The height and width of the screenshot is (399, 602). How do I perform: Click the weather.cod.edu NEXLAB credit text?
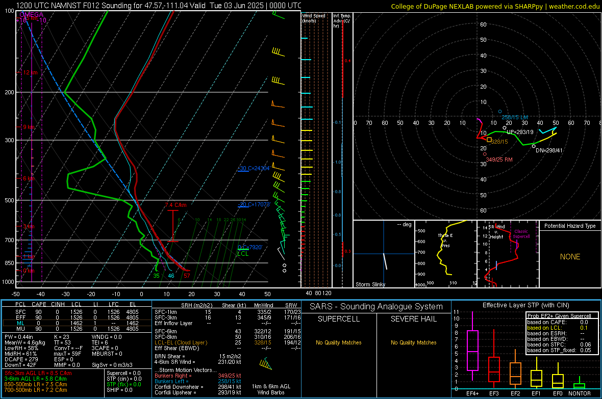click(495, 6)
